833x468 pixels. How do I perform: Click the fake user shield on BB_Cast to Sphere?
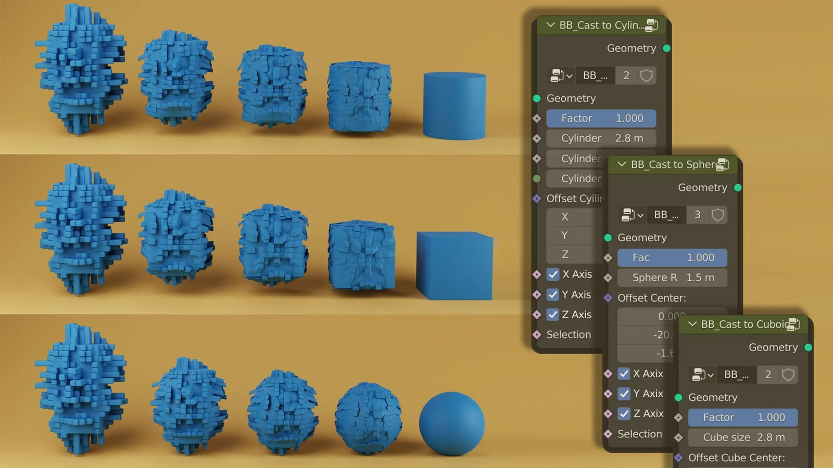[x=717, y=215]
